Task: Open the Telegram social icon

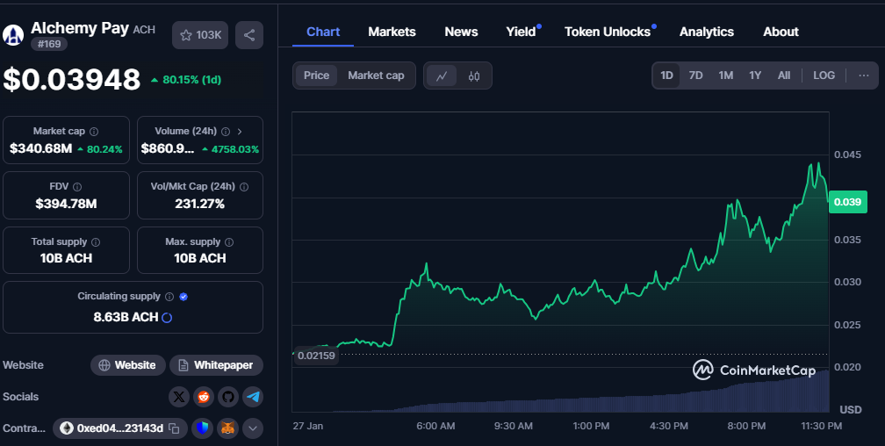Action: click(x=253, y=397)
